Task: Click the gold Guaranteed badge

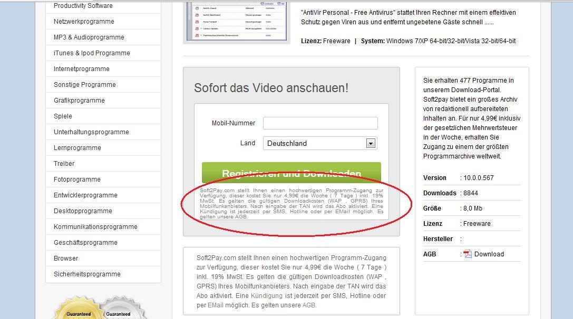Action: point(78,308)
